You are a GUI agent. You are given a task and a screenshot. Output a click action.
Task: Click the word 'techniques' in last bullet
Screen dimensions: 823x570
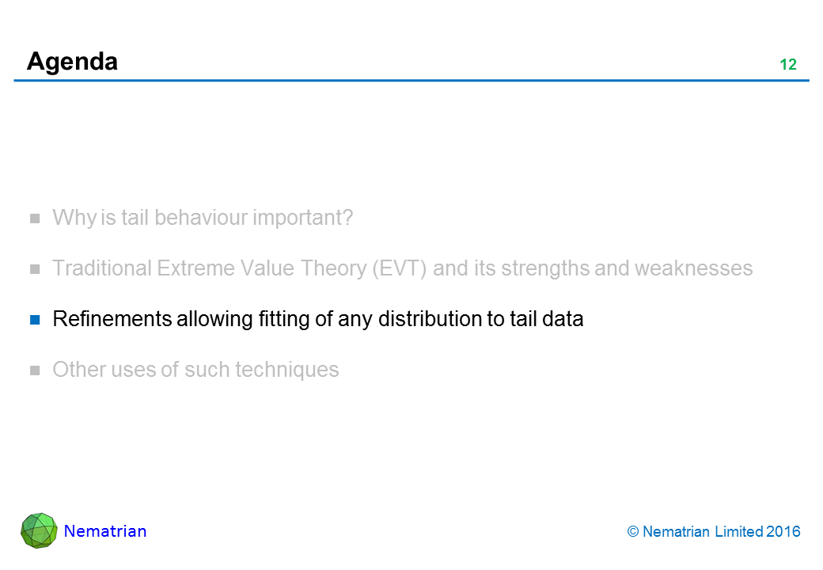tap(290, 370)
